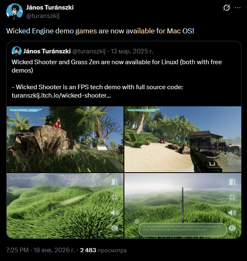Click the fullscreen collapse icon in grass hills image

click(x=114, y=197)
